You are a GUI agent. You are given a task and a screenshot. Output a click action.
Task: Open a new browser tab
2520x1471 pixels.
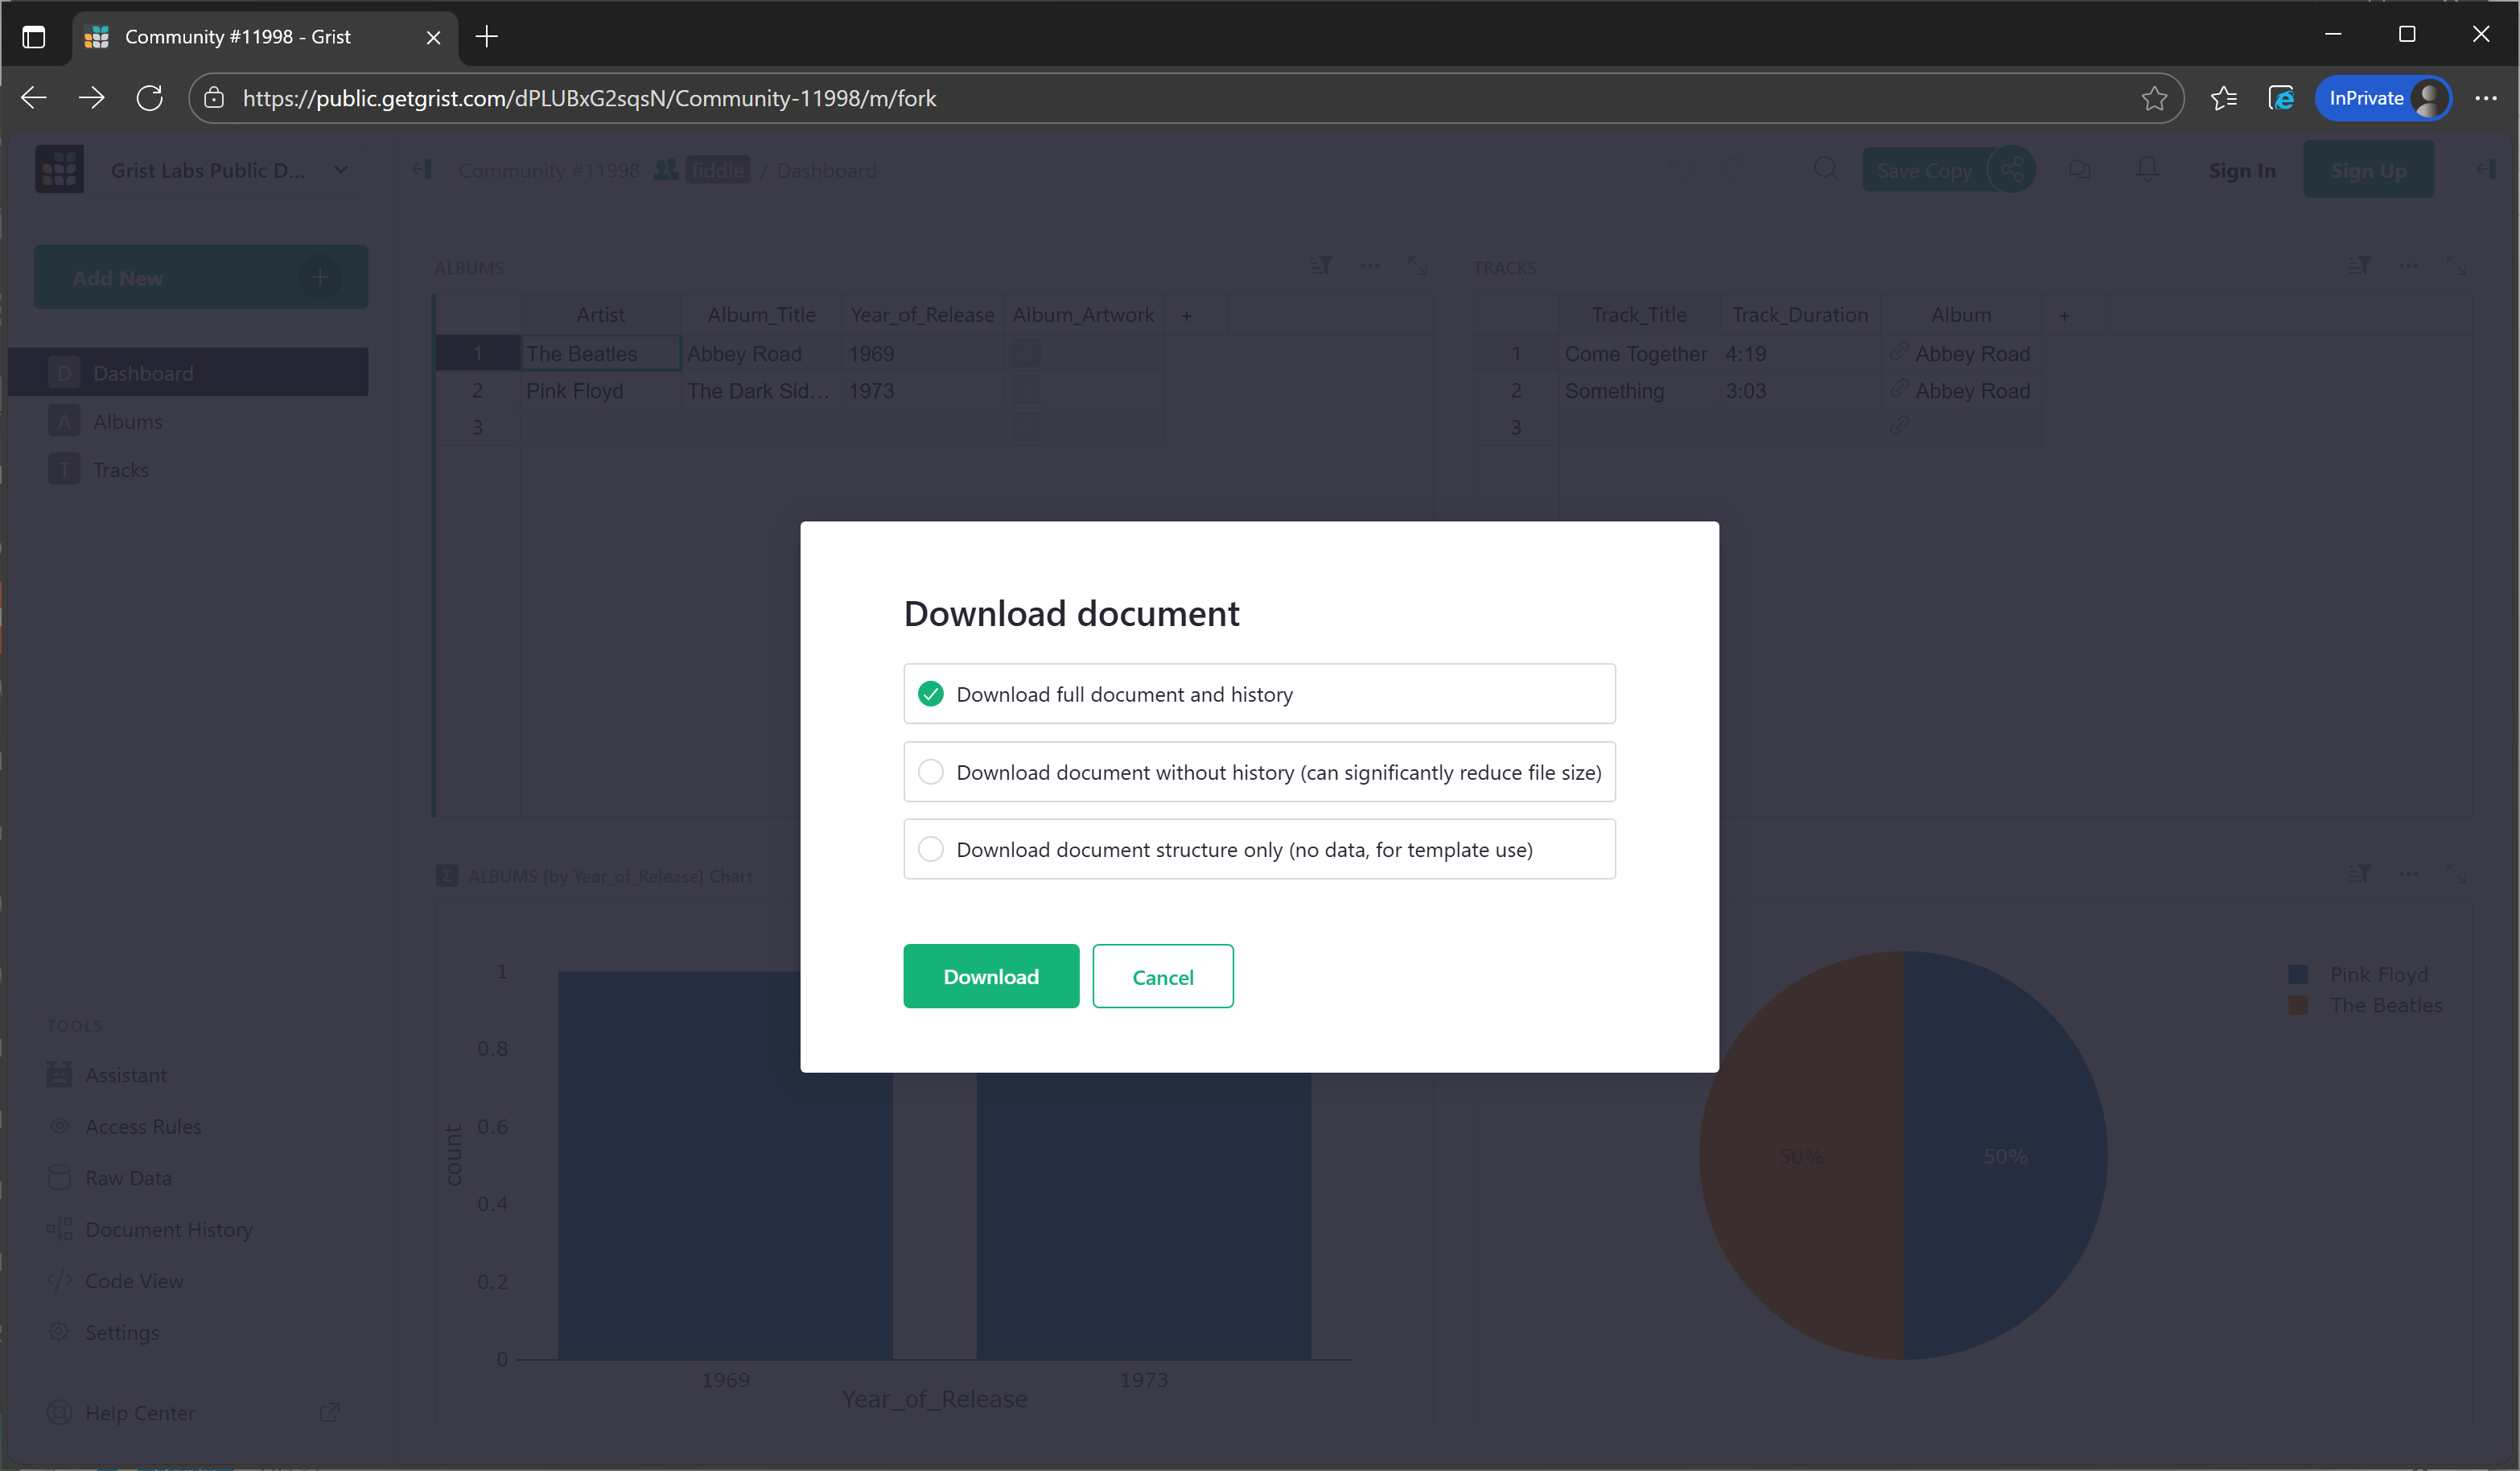487,37
